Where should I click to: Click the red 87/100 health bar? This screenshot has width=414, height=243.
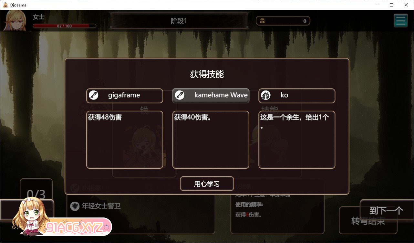click(x=65, y=26)
